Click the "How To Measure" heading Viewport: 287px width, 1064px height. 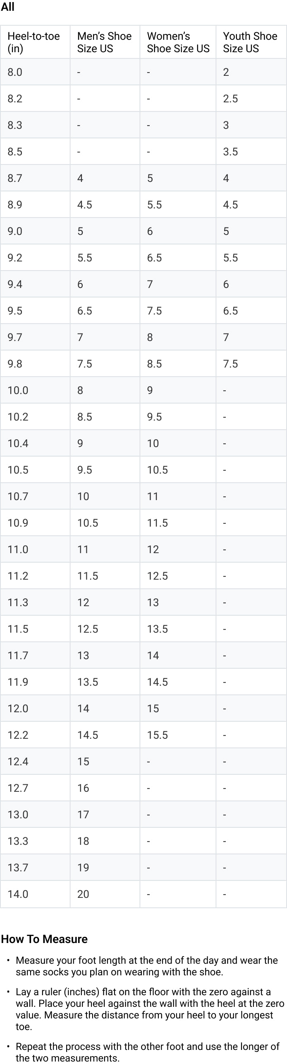pos(44,939)
